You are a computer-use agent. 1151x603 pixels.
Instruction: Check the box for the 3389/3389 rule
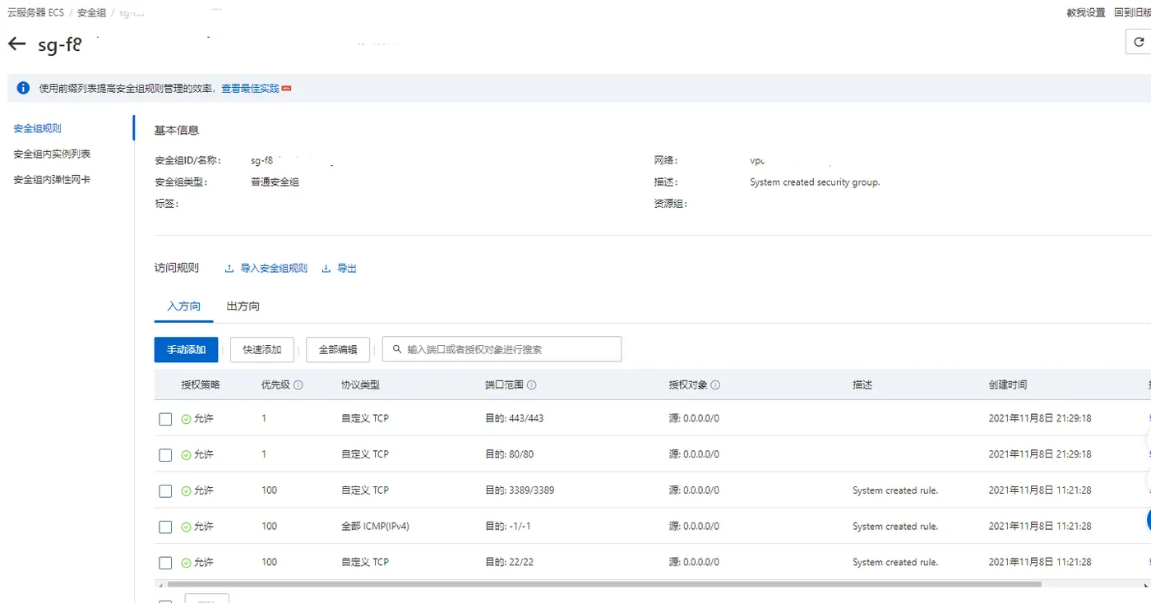[x=165, y=491]
